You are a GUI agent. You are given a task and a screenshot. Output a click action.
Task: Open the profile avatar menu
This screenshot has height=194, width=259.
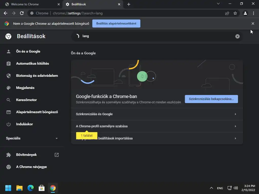pyautogui.click(x=245, y=13)
